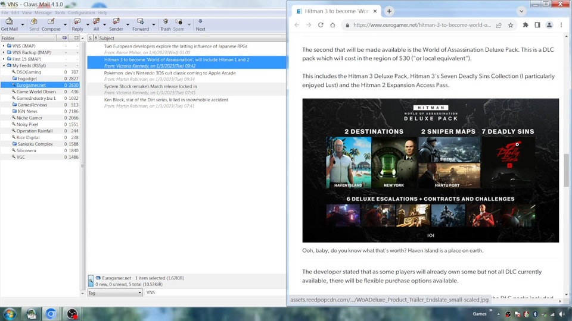572x321 pixels.
Task: Expand the VNS Backup (IMAP) folder
Action: pyautogui.click(x=4, y=52)
